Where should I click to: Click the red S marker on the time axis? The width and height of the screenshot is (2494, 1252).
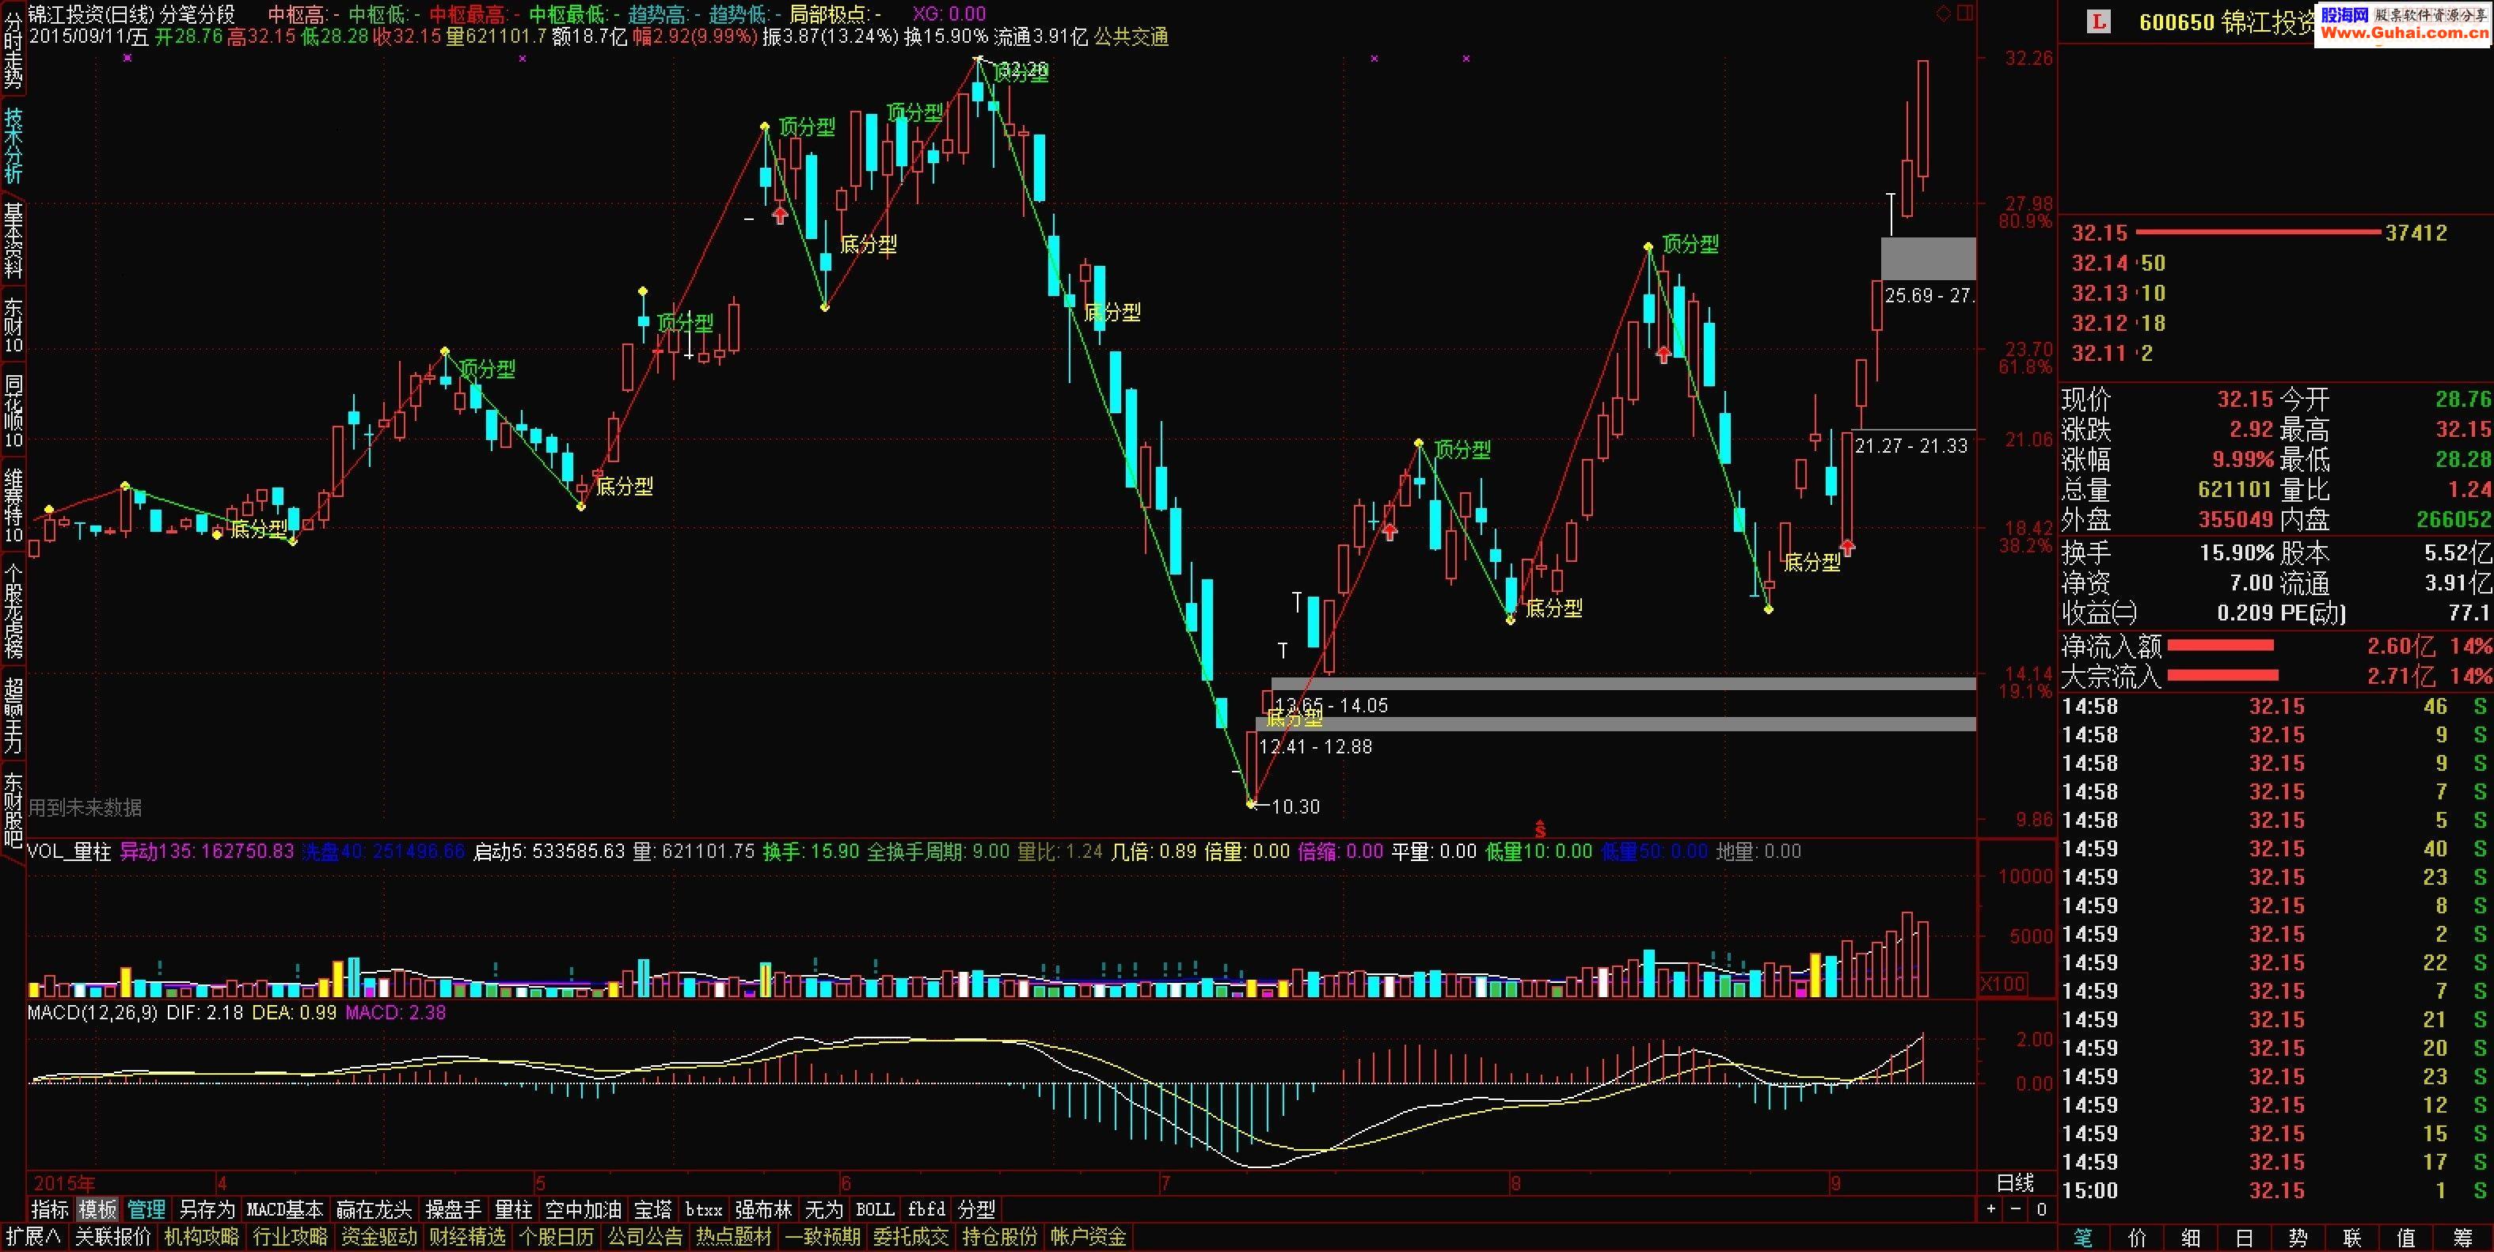coord(1539,829)
